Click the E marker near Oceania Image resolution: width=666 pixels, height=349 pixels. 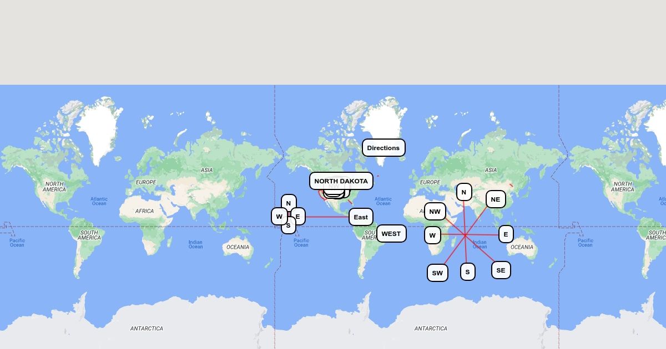point(506,234)
